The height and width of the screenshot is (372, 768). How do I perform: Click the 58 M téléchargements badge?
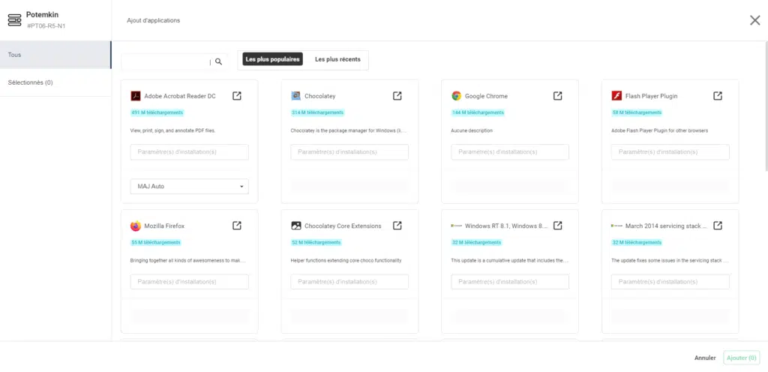[637, 112]
